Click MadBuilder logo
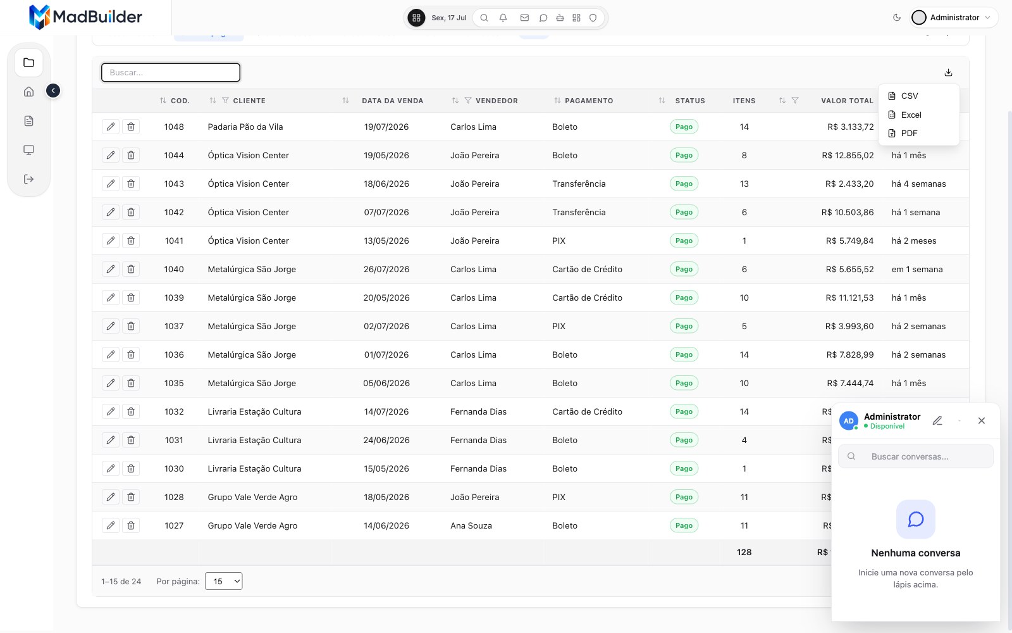 pos(85,17)
